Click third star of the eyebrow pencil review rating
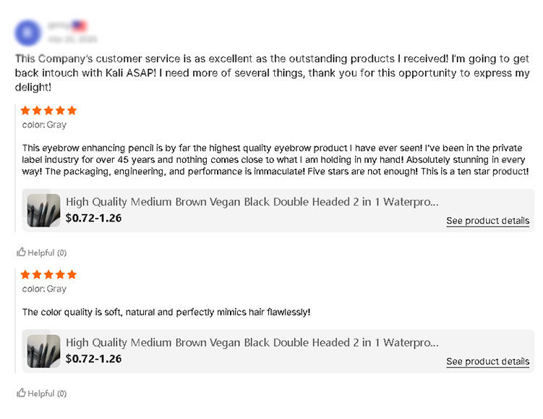 (48, 111)
